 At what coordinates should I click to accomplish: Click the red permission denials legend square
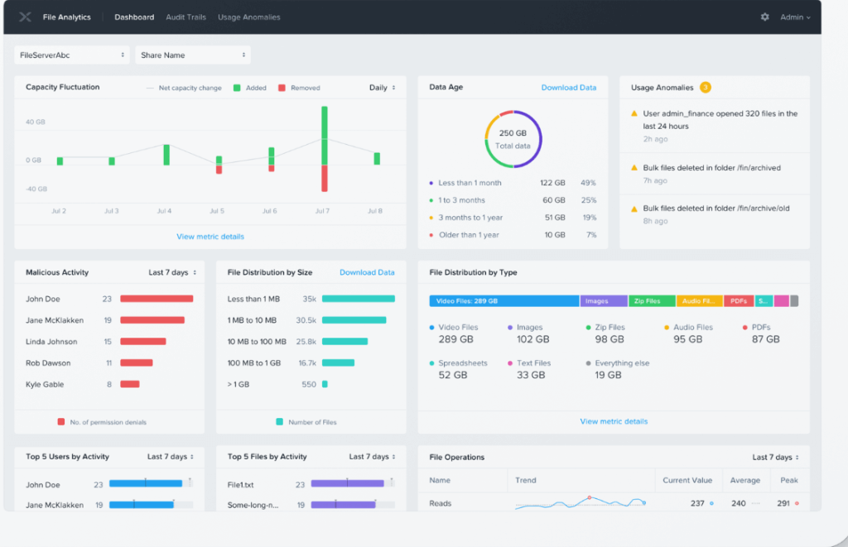point(61,421)
